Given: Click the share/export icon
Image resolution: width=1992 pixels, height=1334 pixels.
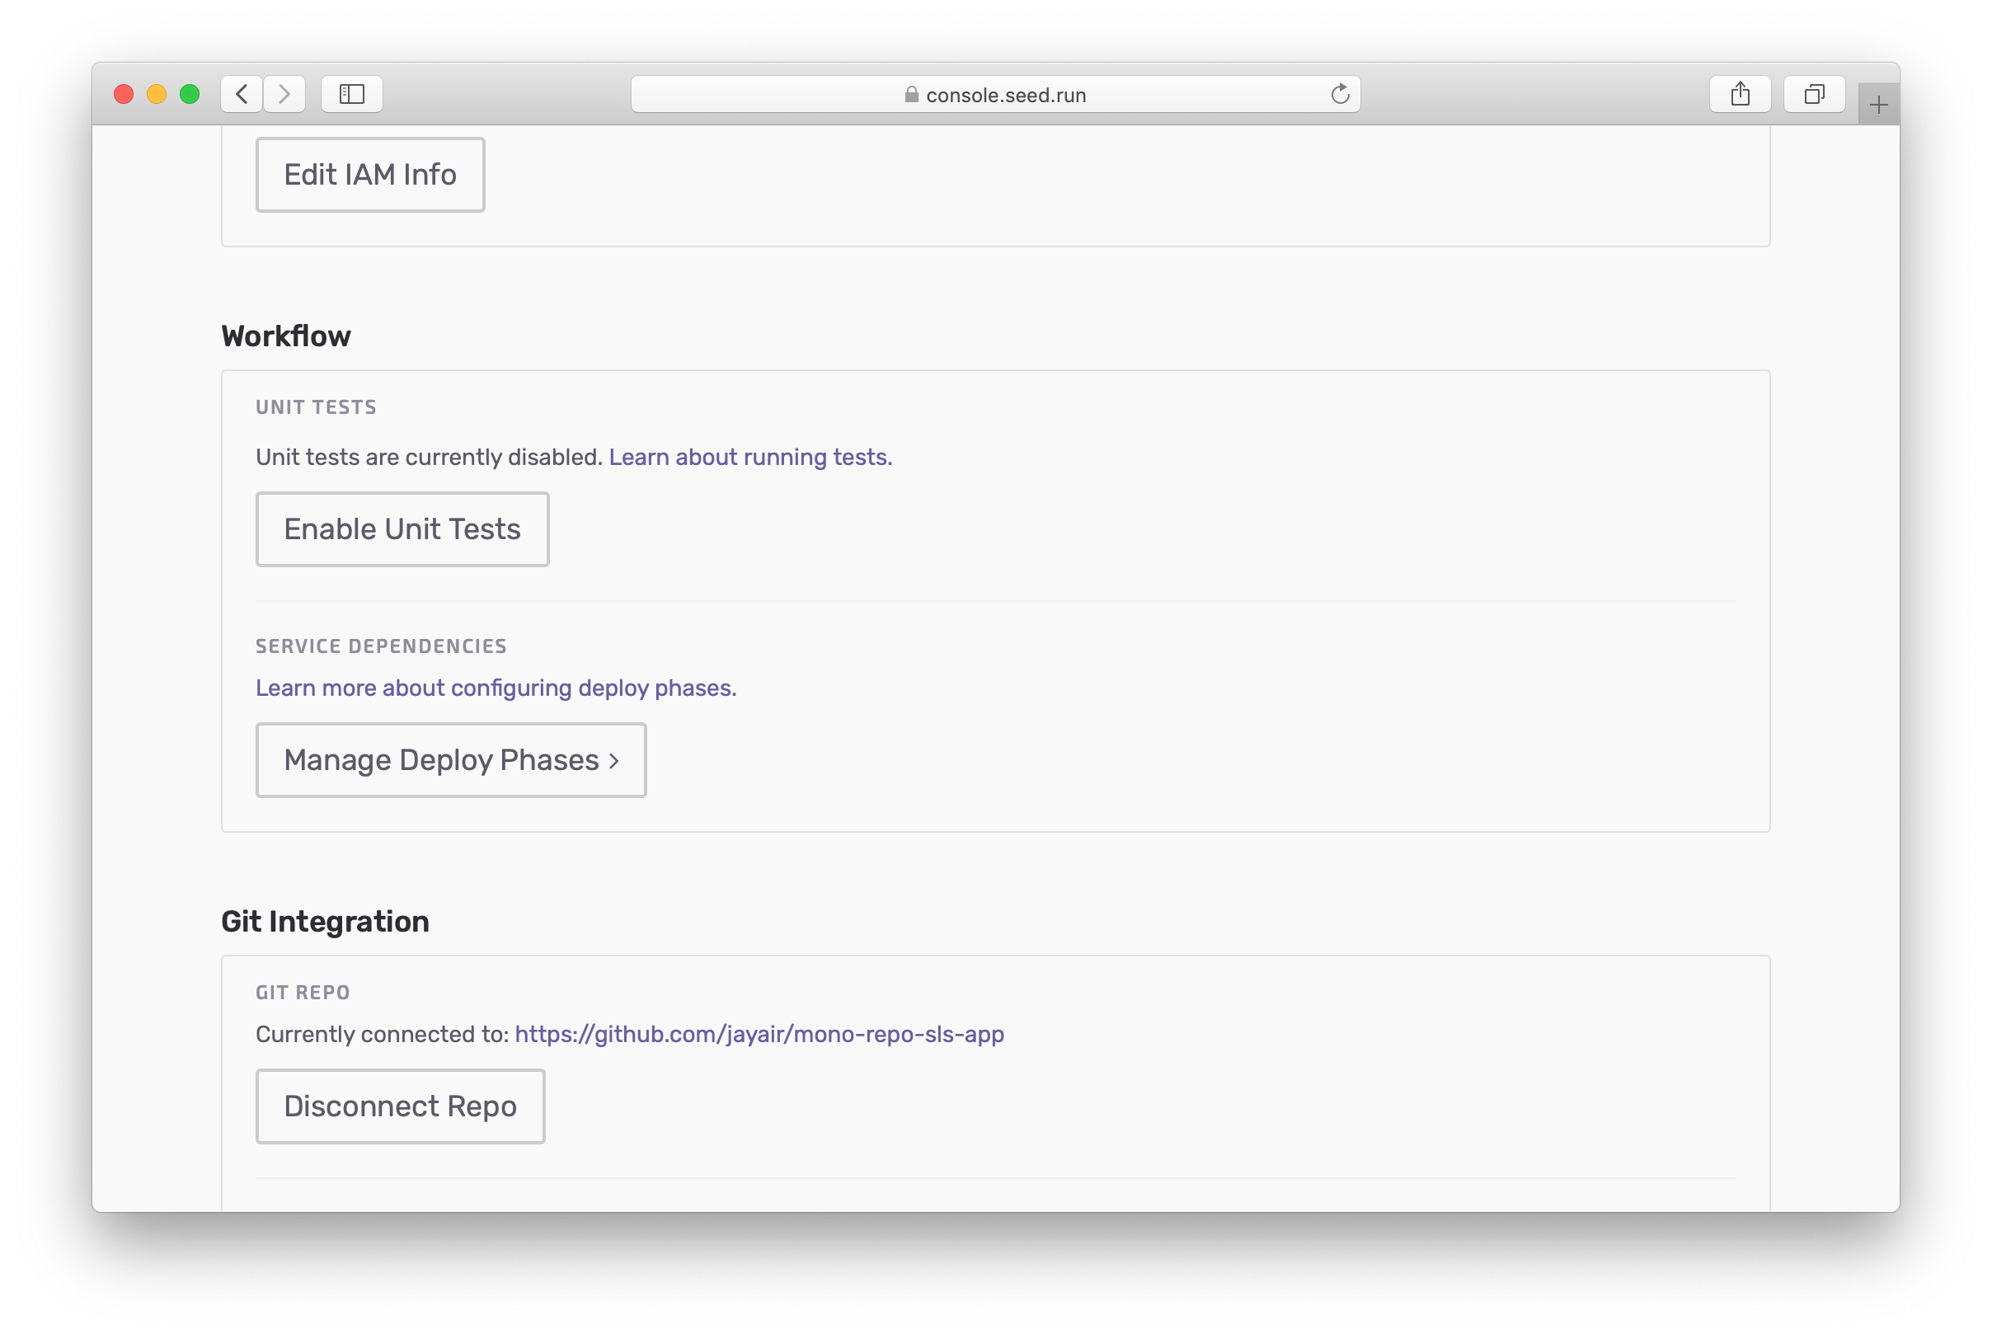Looking at the screenshot, I should coord(1741,94).
